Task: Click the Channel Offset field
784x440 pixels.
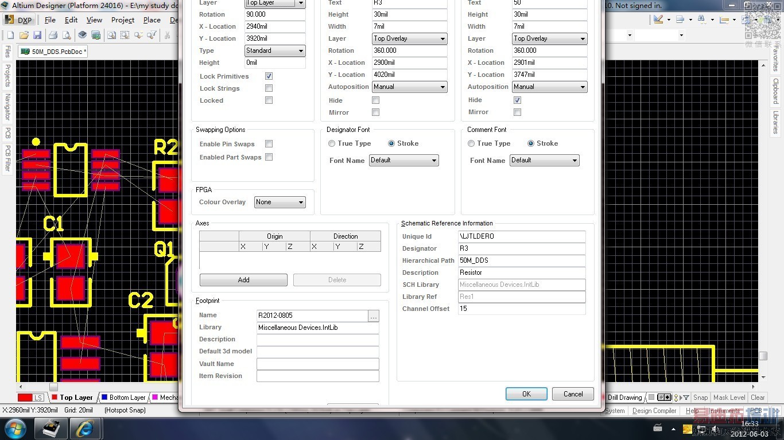Action: (x=522, y=309)
